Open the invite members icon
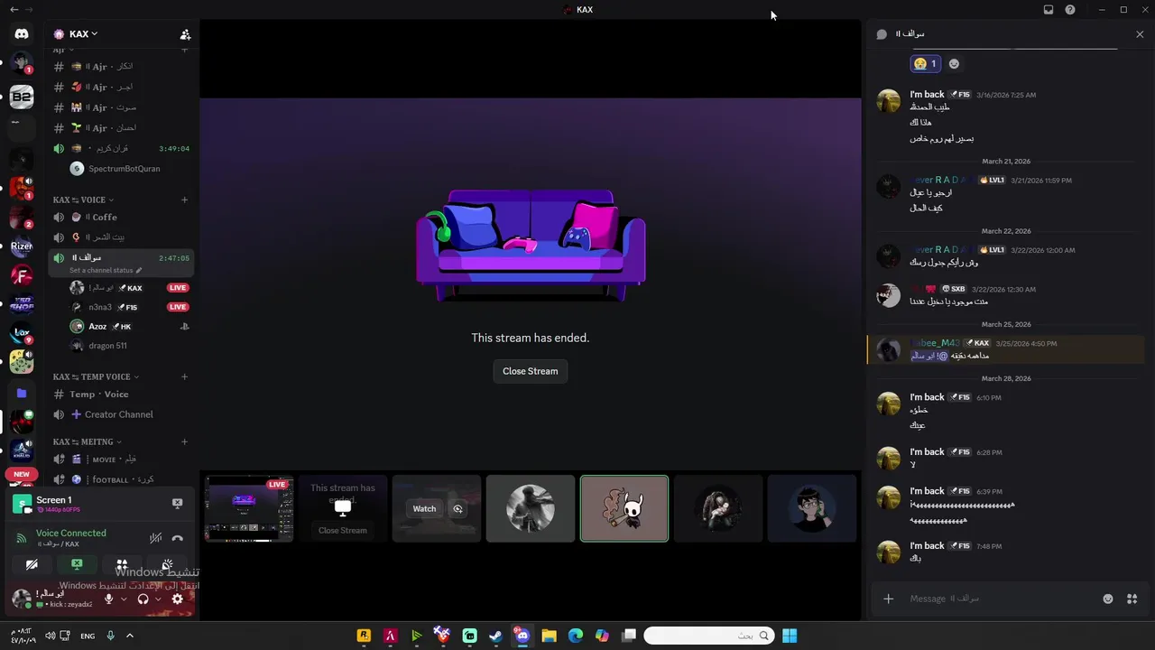Viewport: 1155px width, 650px height. 185,34
